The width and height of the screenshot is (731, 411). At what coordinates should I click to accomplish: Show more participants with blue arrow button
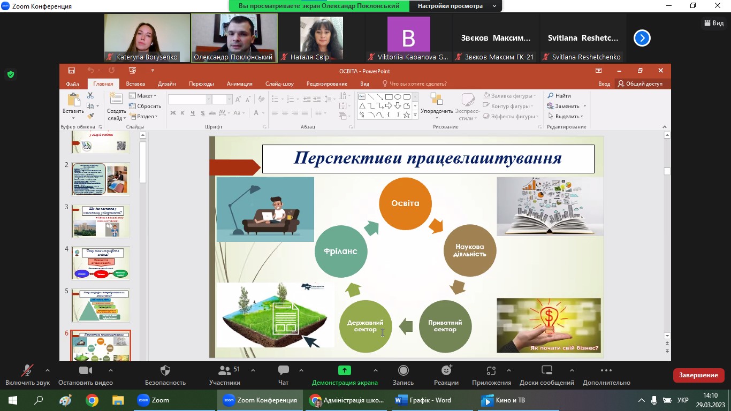coord(642,38)
